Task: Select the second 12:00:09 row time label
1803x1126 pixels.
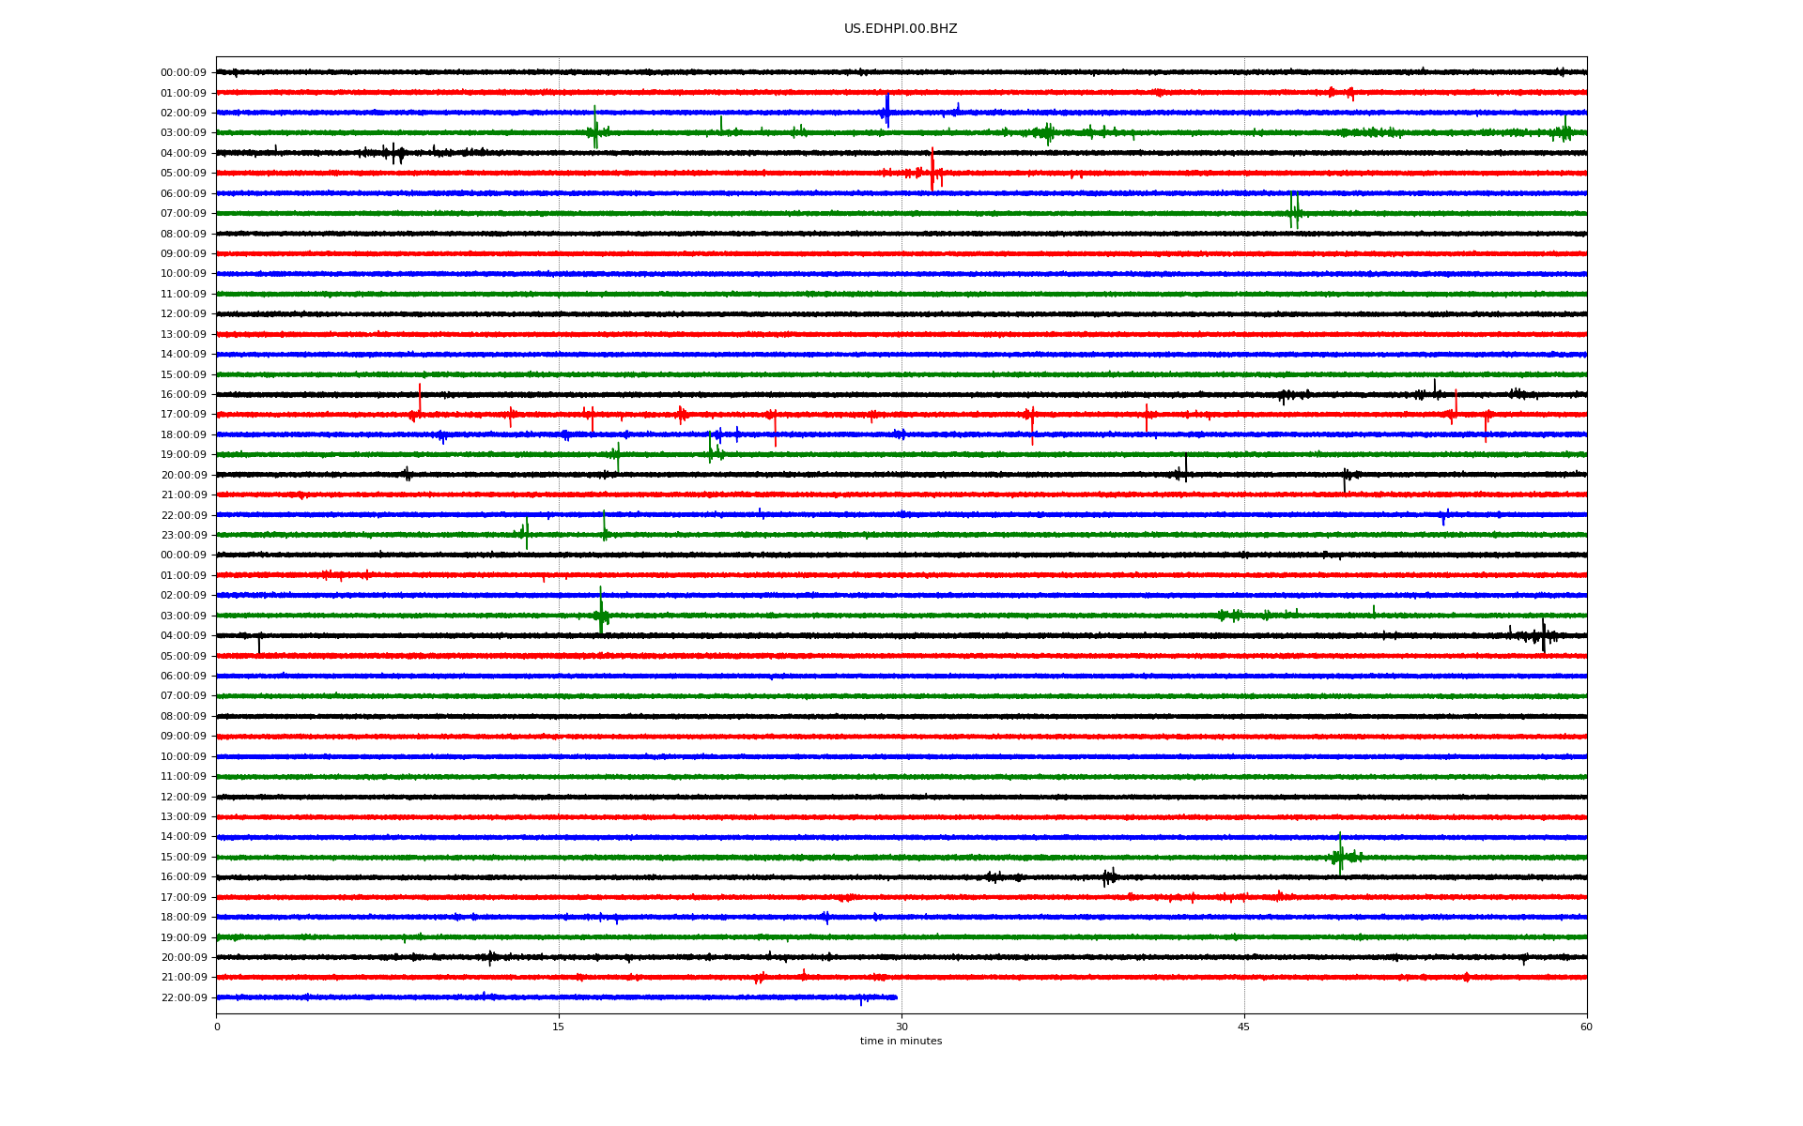Action: [183, 798]
